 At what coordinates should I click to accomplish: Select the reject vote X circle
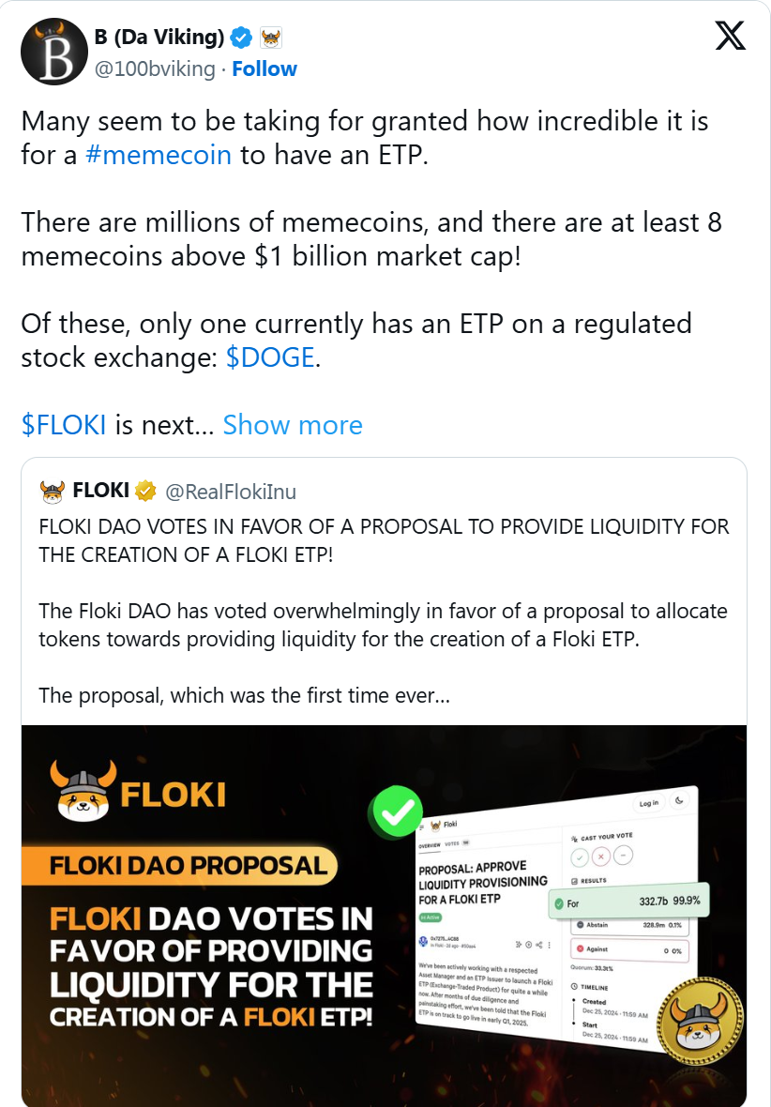[x=602, y=856]
